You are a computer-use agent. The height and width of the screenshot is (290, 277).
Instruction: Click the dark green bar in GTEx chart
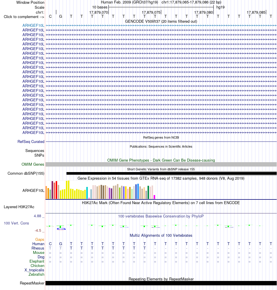coord(148,192)
